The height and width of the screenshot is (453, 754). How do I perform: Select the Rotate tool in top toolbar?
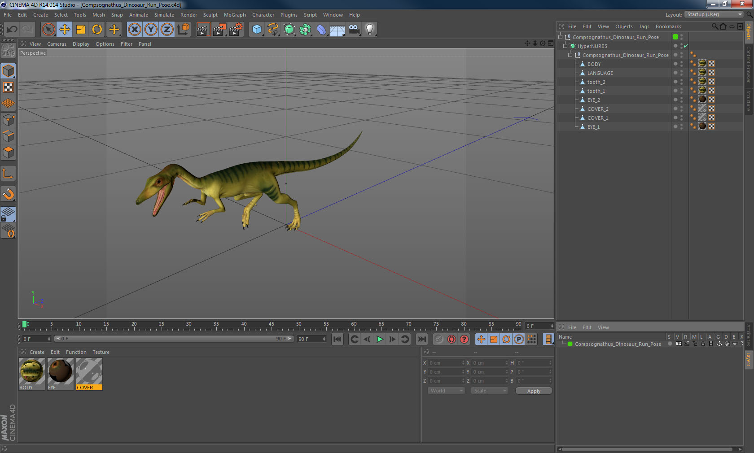[x=97, y=30]
